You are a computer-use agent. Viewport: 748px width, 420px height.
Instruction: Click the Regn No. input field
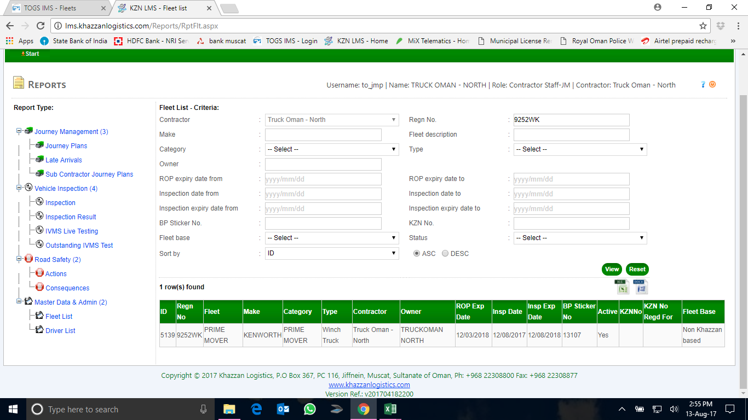click(x=571, y=120)
